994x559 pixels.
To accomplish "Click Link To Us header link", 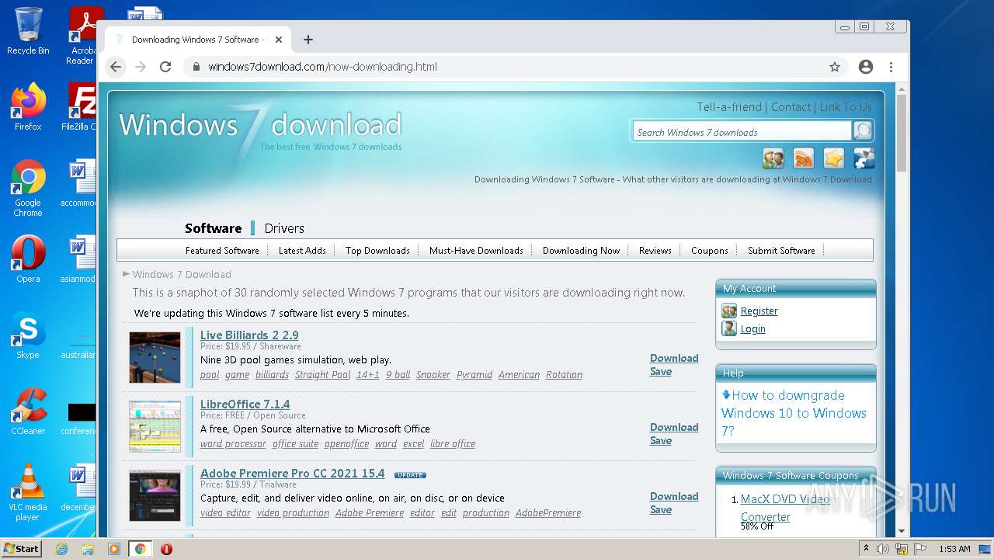I will 846,107.
